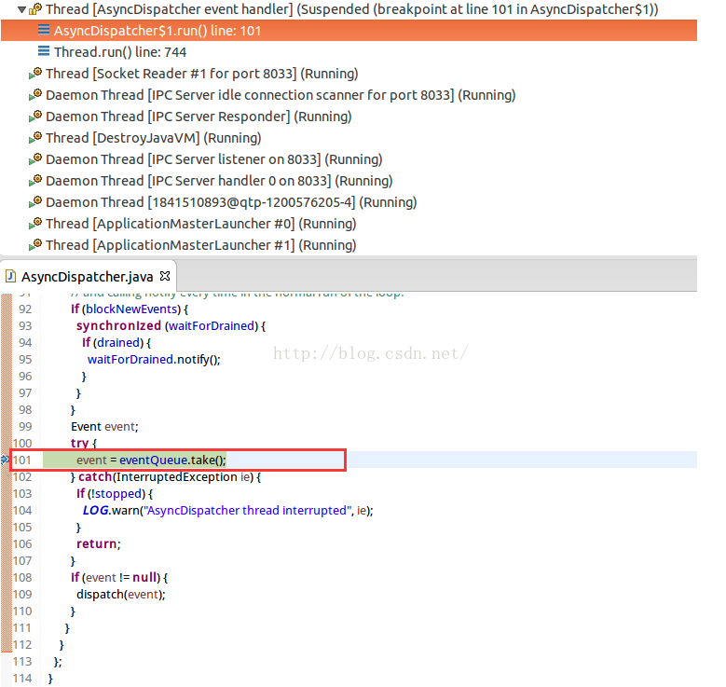This screenshot has height=687, width=726.
Task: Click thread icon for ApplicationMasterLauncher #0
Action: (35, 224)
